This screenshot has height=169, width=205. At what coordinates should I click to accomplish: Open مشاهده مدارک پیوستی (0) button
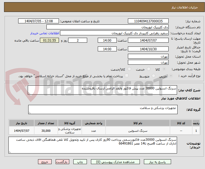pyautogui.click(x=115, y=162)
